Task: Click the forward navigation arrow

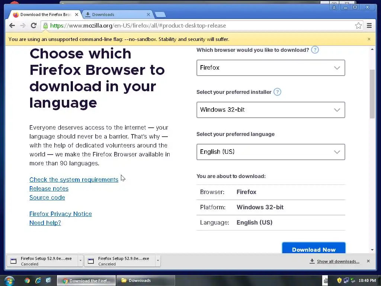Action: [23, 26]
